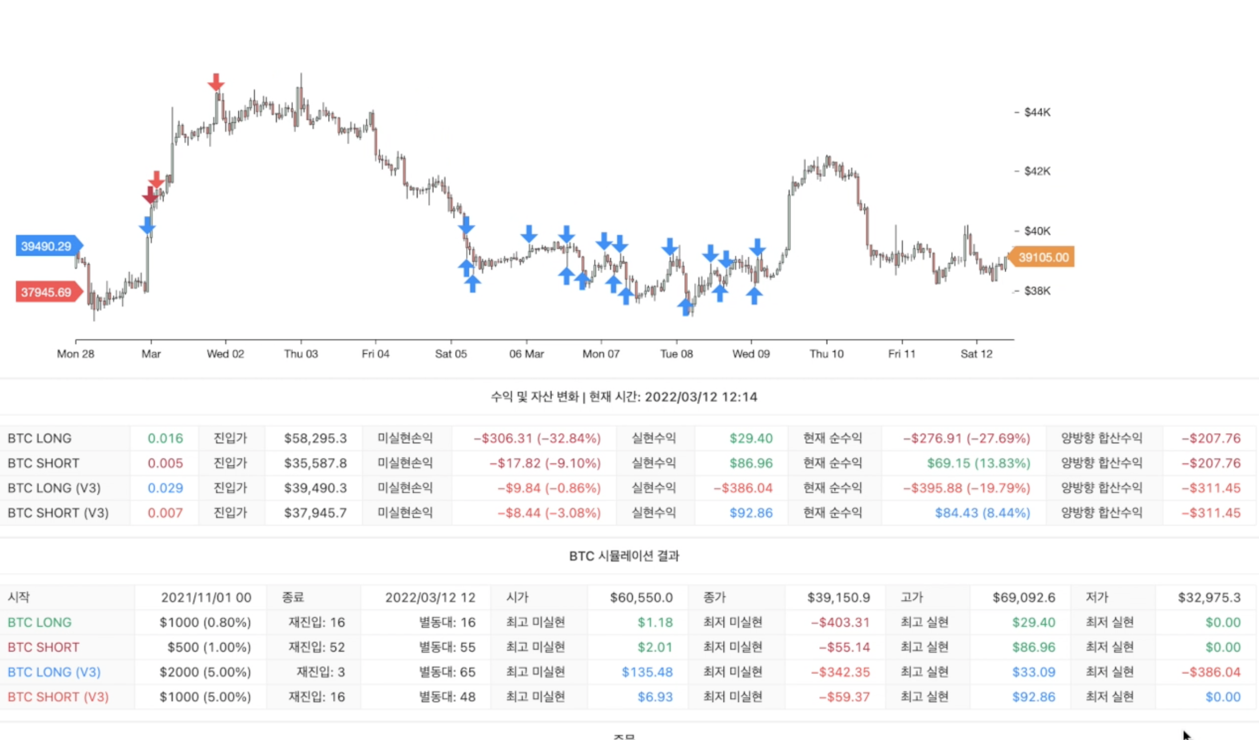Click the blue down arrow above 06 Mar
Screen dimensions: 1259x740
coord(529,233)
